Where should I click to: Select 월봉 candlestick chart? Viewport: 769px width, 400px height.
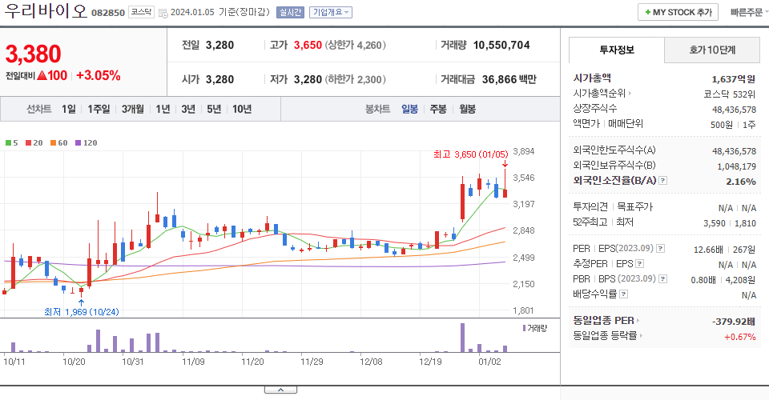point(467,109)
